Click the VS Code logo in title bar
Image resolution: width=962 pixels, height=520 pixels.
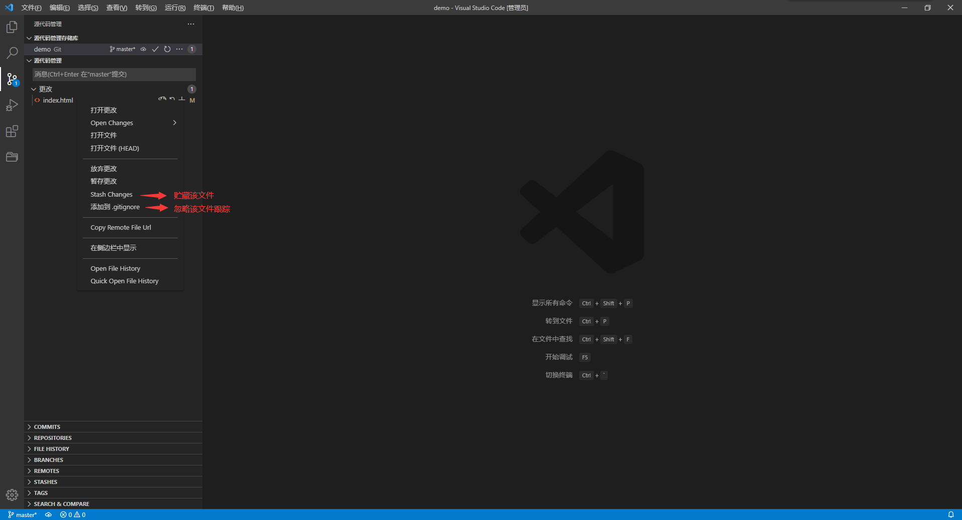point(9,8)
